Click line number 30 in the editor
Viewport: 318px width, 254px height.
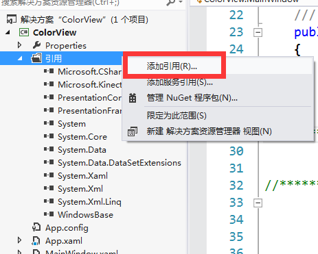coord(236,151)
